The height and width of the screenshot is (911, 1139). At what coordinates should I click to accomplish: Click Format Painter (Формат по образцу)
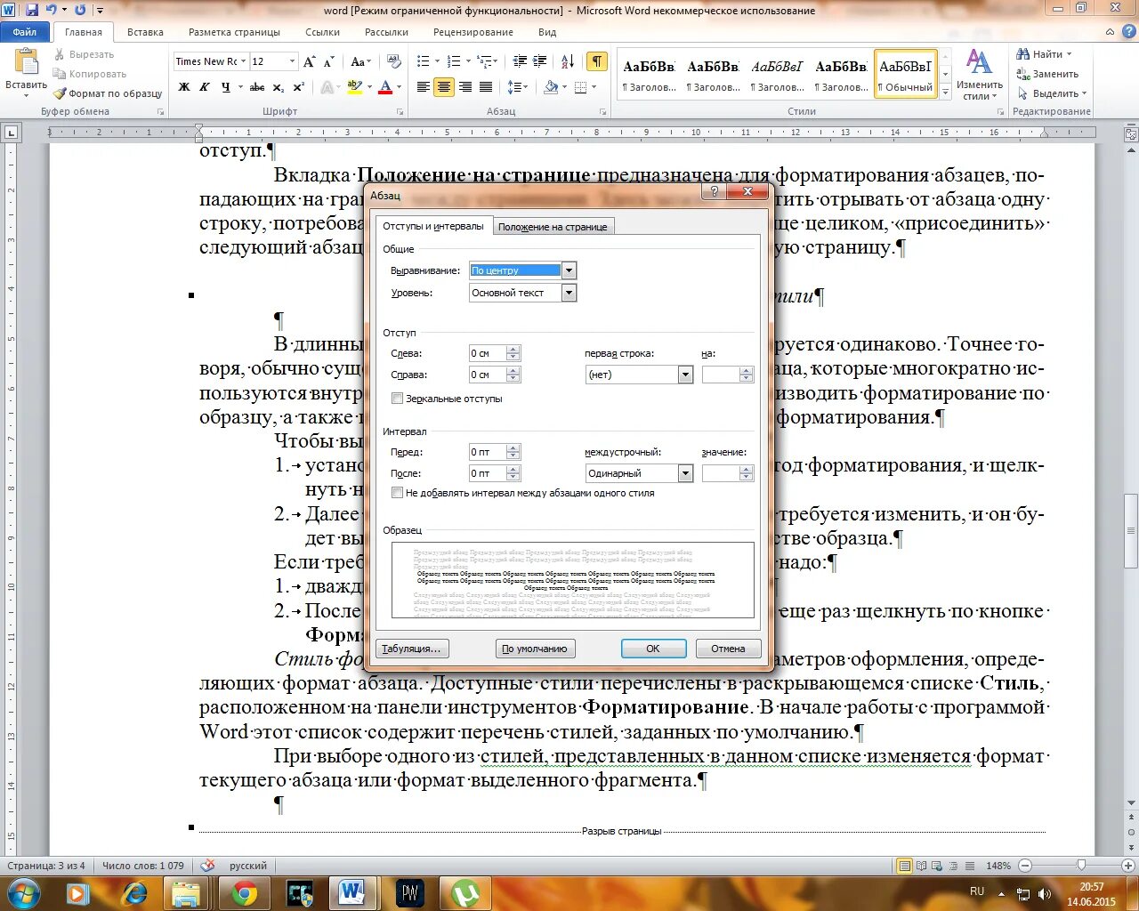(108, 93)
